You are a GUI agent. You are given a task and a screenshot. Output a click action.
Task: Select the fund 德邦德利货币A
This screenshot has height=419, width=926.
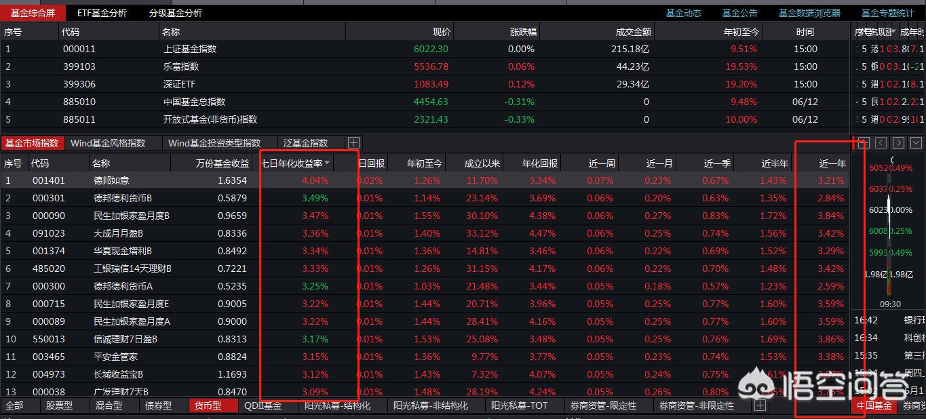click(123, 286)
